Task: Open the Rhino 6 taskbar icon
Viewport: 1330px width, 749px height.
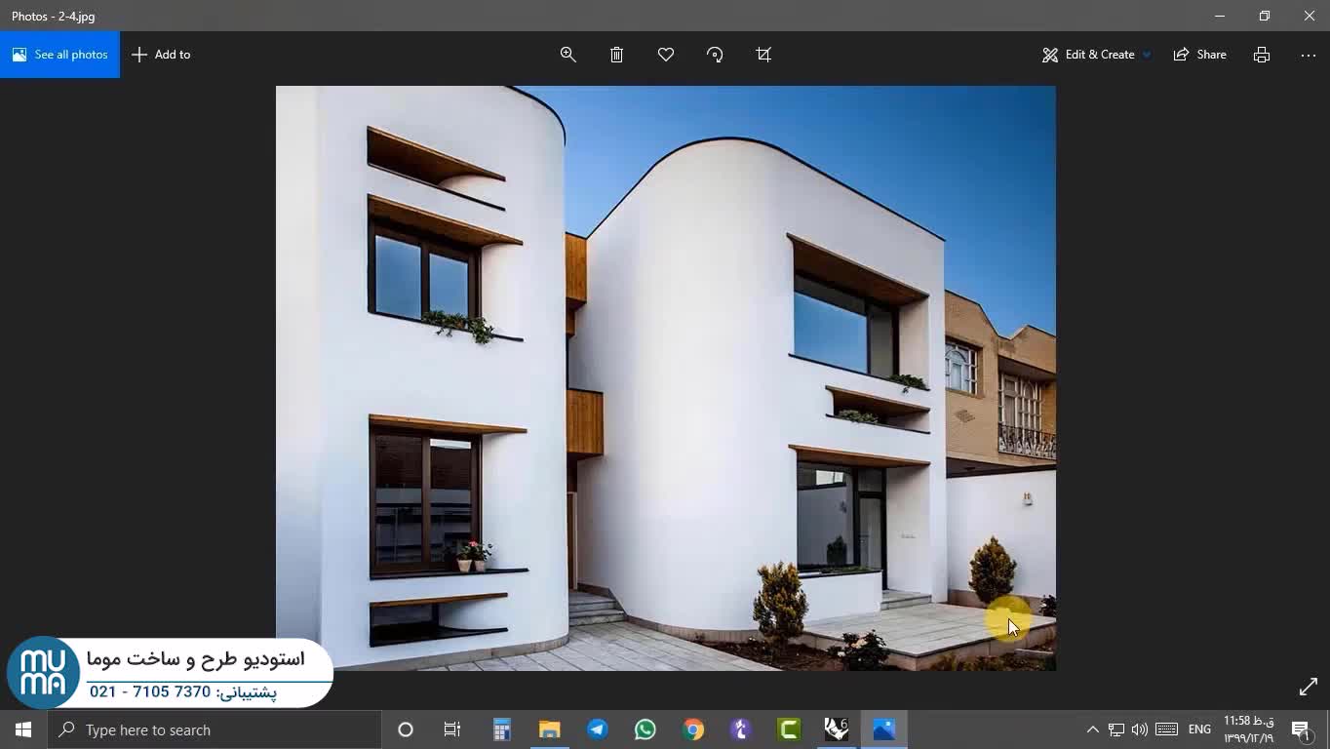Action: [x=836, y=729]
